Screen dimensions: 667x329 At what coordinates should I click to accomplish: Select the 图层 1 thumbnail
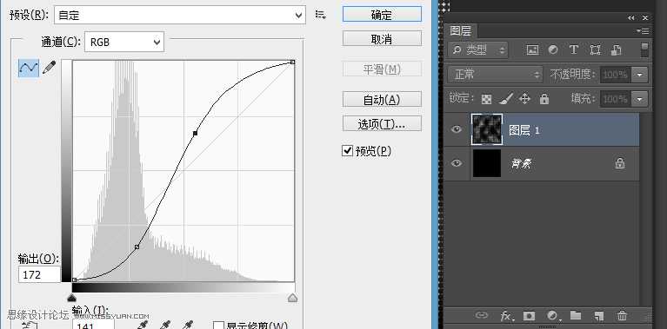(x=487, y=129)
